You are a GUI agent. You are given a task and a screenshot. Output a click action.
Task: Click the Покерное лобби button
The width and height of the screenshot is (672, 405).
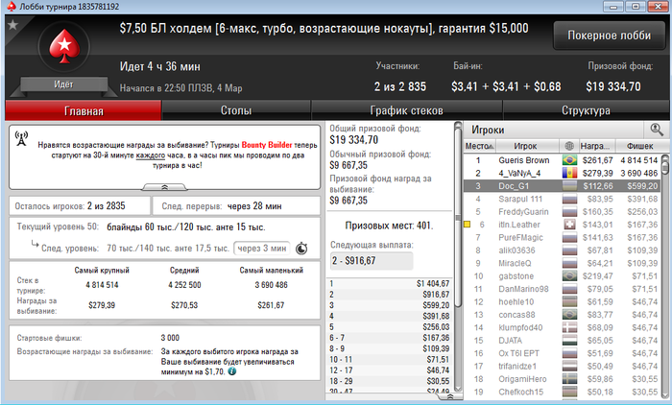point(609,36)
